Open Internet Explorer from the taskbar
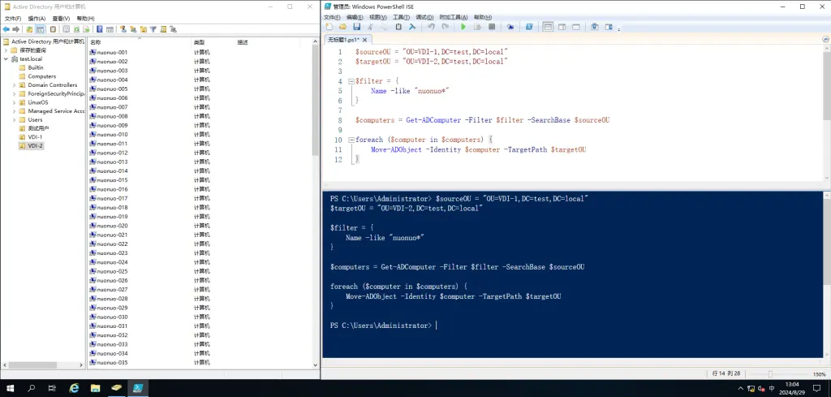Viewport: 831px width, 397px height. point(74,388)
